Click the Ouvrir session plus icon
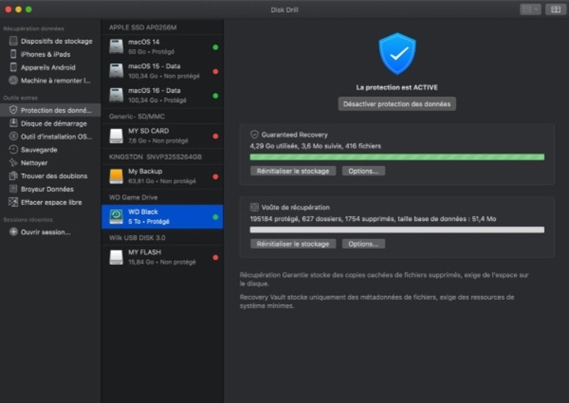 coord(14,232)
